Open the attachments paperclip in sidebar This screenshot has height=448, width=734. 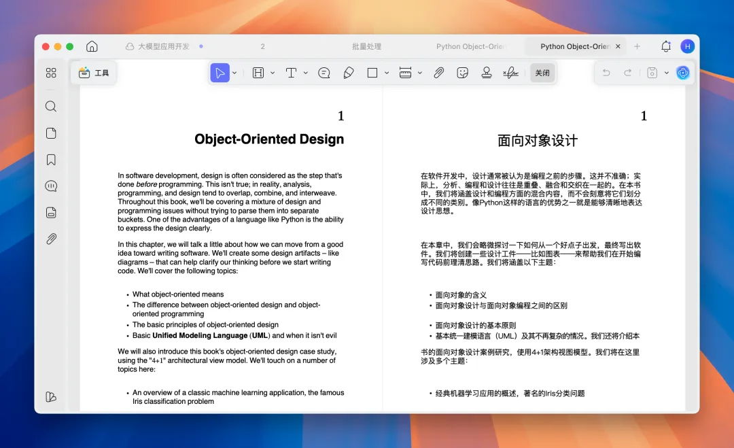51,239
